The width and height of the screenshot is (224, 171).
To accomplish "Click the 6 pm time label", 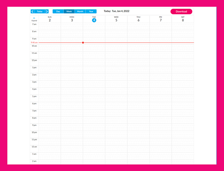I will [34, 103].
